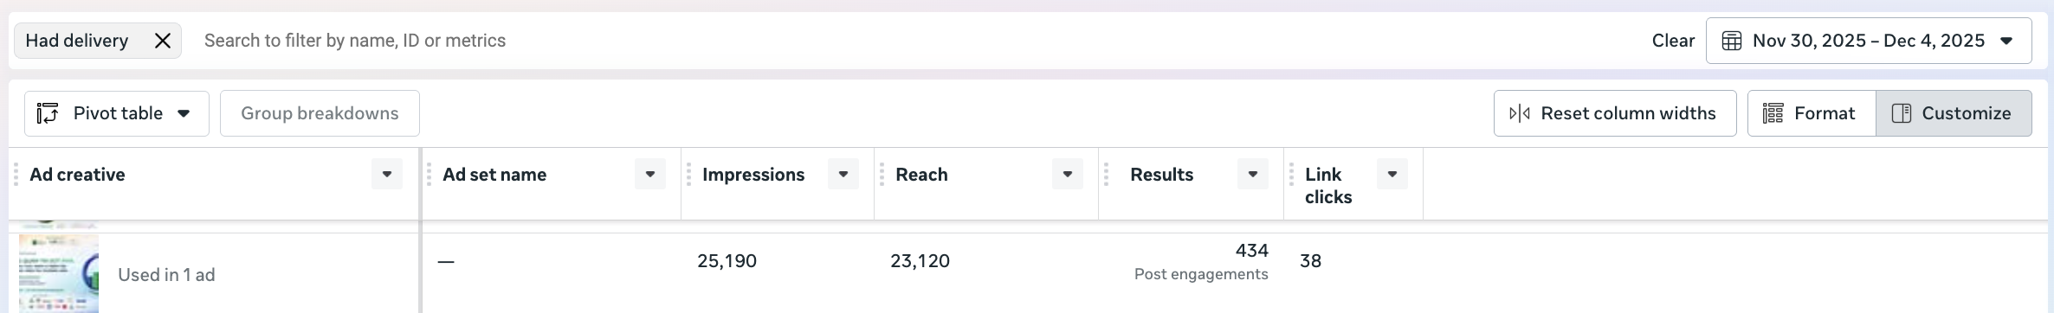Click the Impressions column drag handle

click(x=688, y=175)
